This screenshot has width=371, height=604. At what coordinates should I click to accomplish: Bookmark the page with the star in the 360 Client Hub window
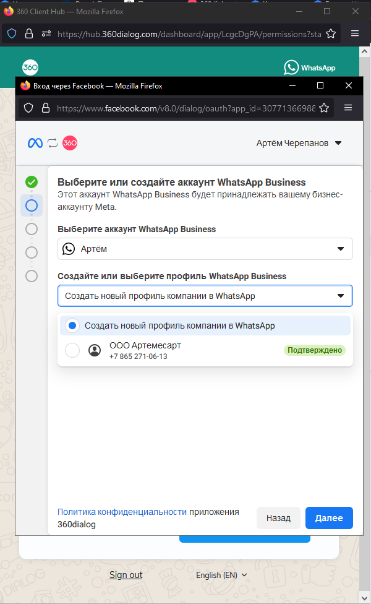[x=331, y=34]
